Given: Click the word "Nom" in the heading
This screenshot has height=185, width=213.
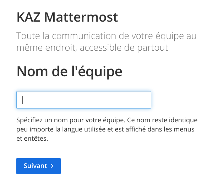Looking at the screenshot, I should pyautogui.click(x=31, y=72).
